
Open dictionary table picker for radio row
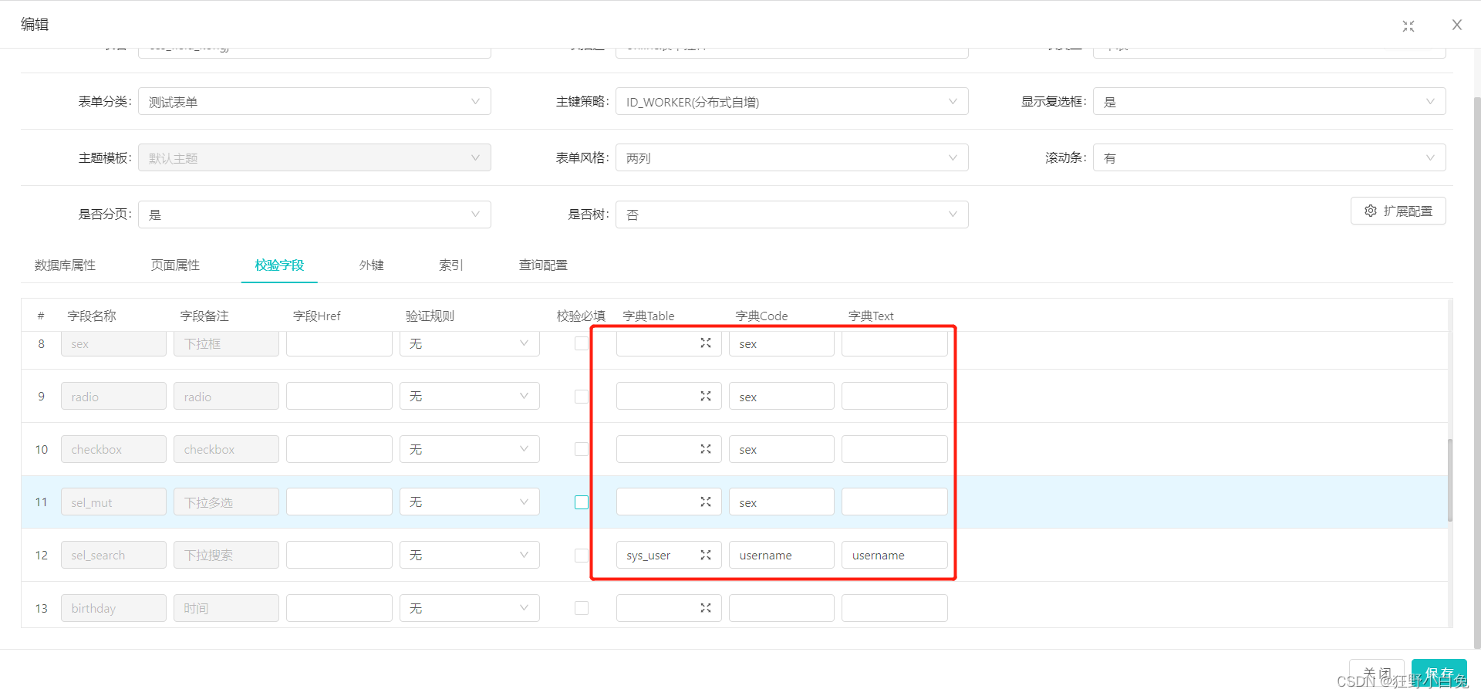pos(704,396)
